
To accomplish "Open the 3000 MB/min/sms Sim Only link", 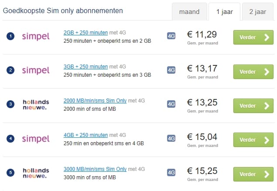I will (95, 169).
